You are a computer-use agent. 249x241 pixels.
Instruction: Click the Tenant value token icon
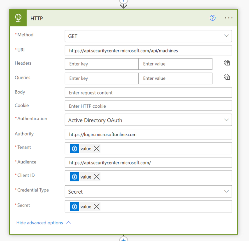click(x=75, y=149)
